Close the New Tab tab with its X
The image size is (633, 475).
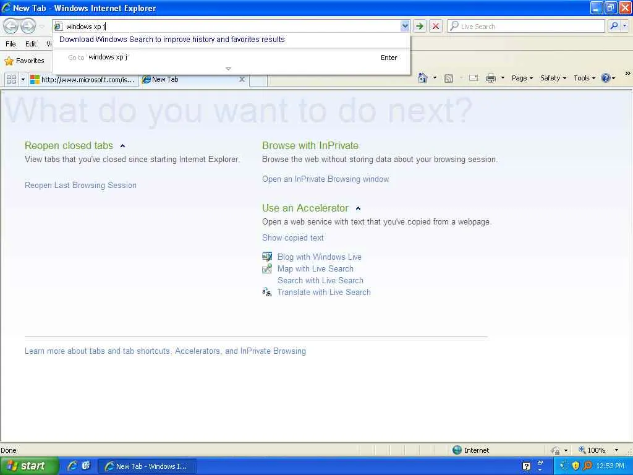coord(242,79)
